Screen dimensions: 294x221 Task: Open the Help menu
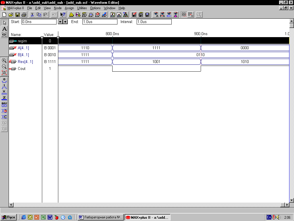[x=122, y=8]
